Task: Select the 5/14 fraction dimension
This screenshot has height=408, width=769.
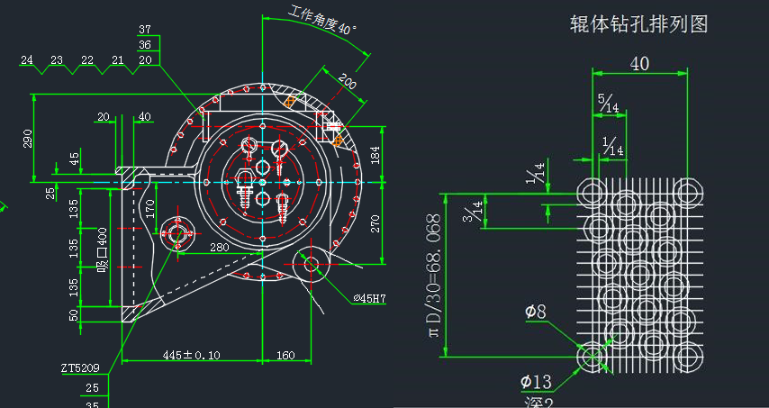Action: tap(608, 103)
